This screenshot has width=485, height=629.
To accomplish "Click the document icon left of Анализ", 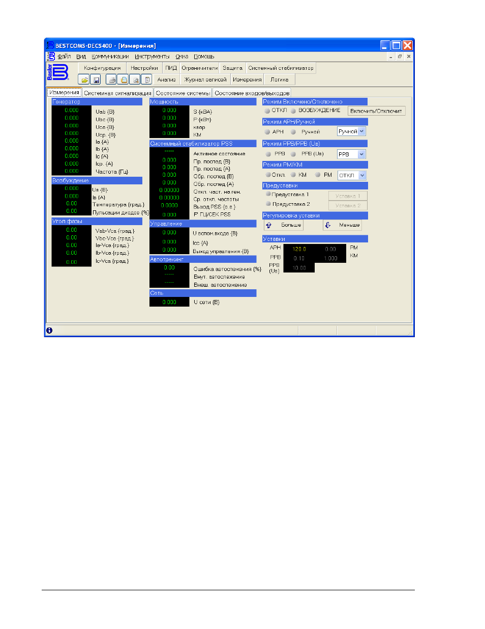I will point(147,80).
